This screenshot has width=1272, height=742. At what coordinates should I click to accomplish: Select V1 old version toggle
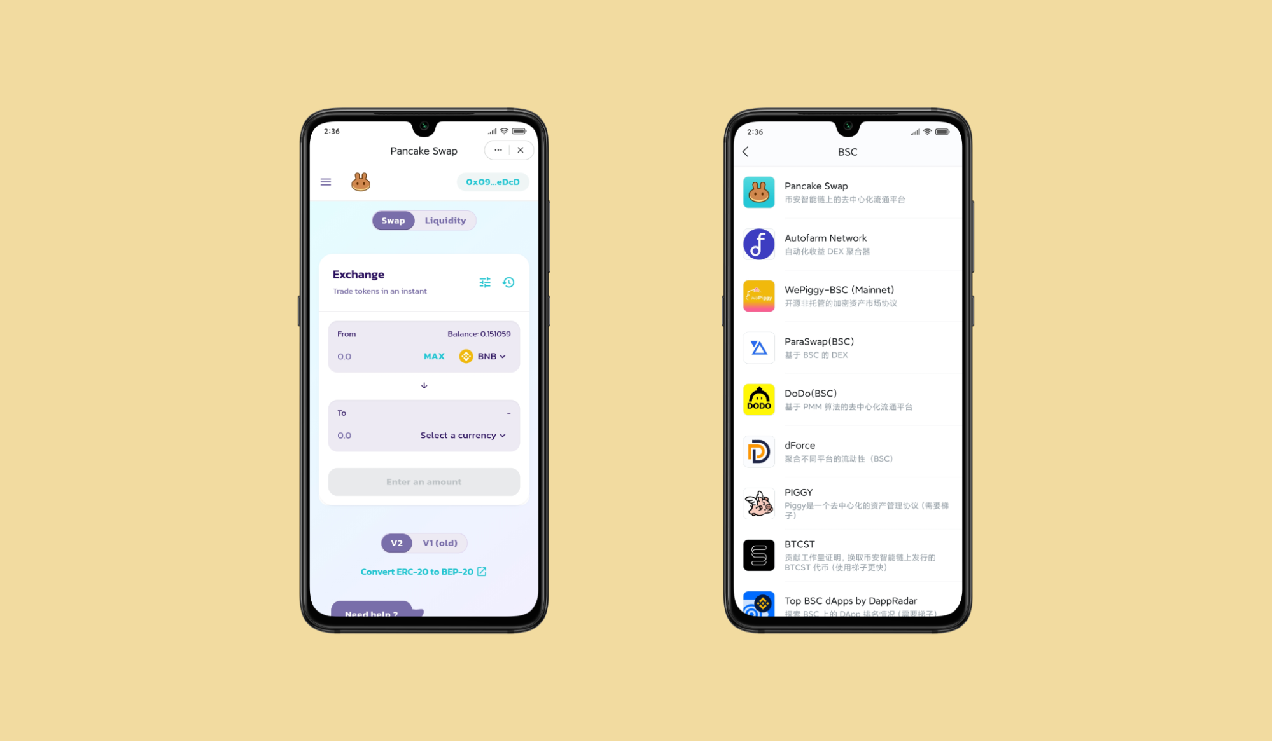[440, 542]
